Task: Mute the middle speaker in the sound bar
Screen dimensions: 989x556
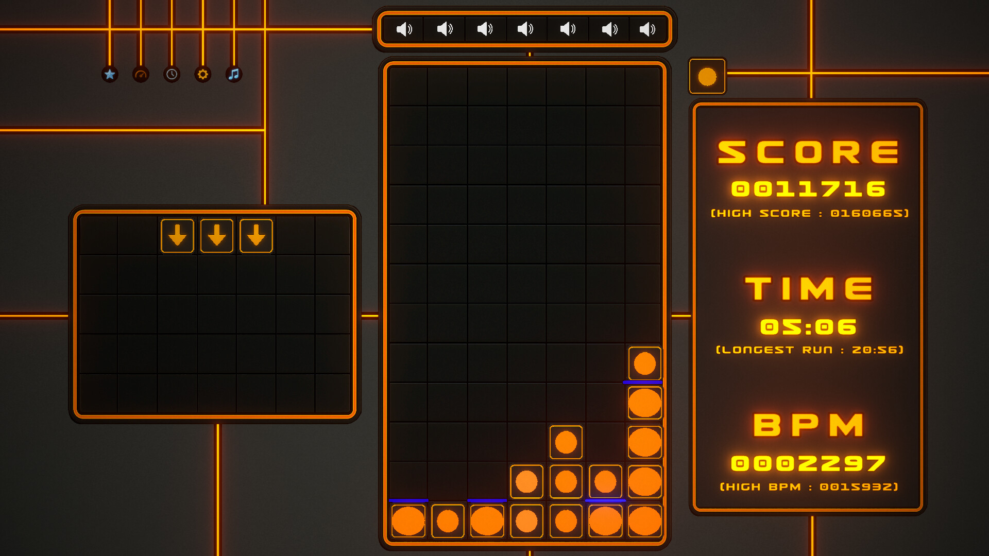Action: pos(526,29)
